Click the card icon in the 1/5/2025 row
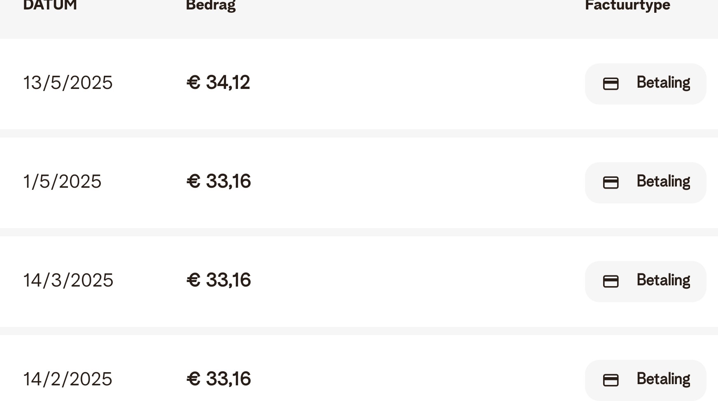Screen dimensions: 718x401 [x=611, y=182]
